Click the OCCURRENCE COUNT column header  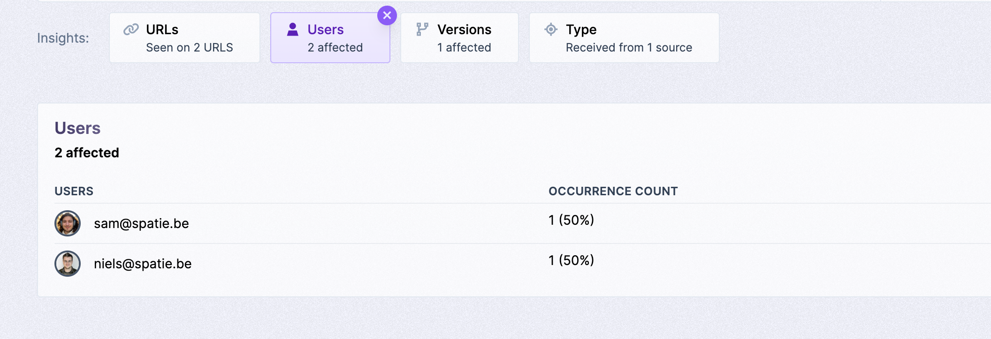coord(613,191)
